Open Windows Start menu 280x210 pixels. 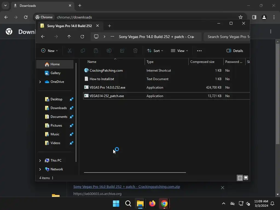pos(116,203)
